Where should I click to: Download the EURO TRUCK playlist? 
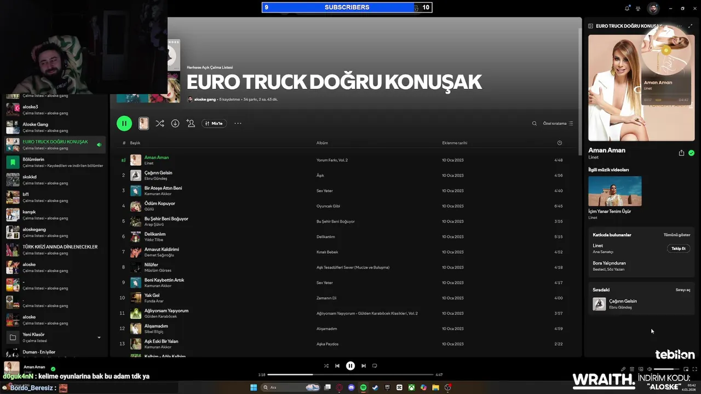pyautogui.click(x=175, y=123)
